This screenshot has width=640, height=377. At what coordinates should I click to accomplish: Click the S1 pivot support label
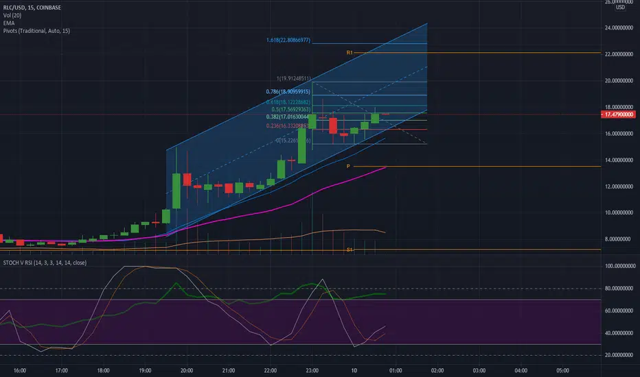350,250
